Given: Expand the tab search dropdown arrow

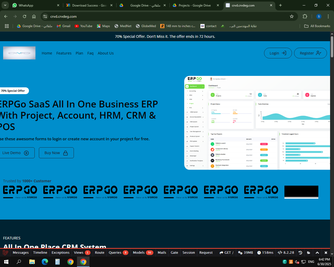Looking at the screenshot, I should [x=5, y=5].
